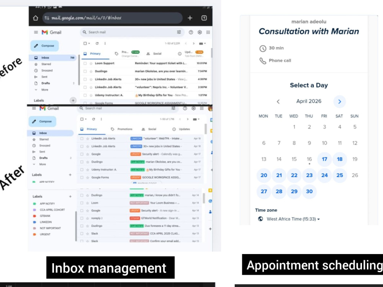Click Compose button in Before view
Screen dimensions: 383x287
(x=44, y=46)
